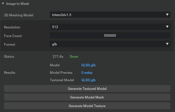Click Generate Model Mesh button

[x=87, y=97]
